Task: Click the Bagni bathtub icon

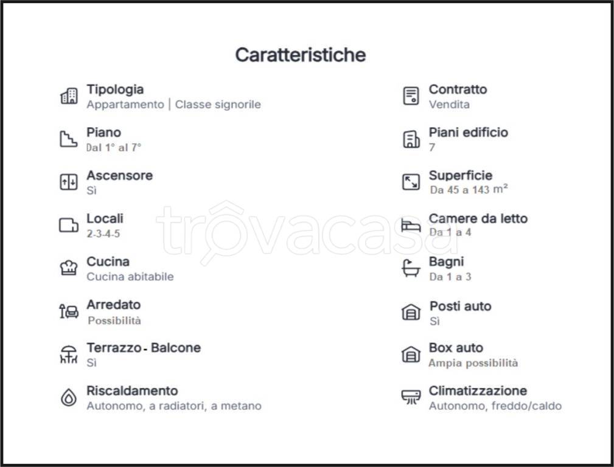Action: [411, 268]
